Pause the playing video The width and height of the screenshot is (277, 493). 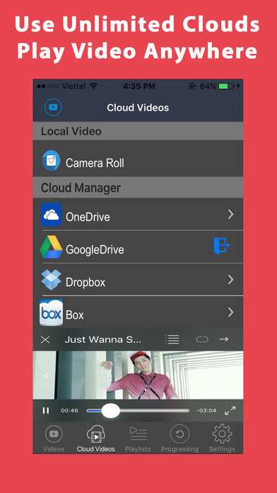click(x=46, y=410)
